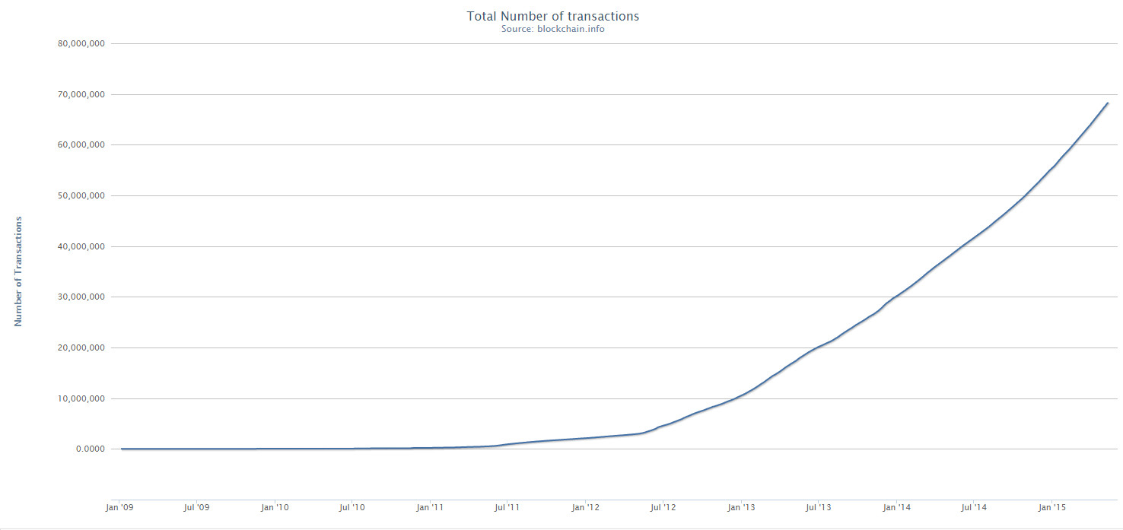Image resolution: width=1123 pixels, height=530 pixels.
Task: Select the Jan '15 x-axis label
Action: (1051, 506)
